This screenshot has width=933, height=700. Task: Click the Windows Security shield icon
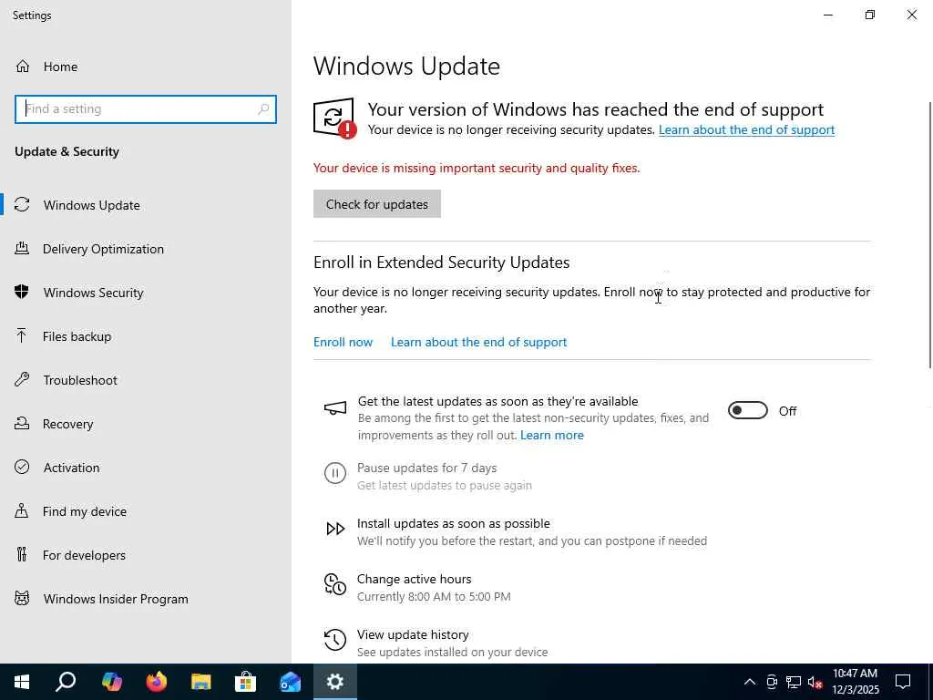[x=22, y=292]
